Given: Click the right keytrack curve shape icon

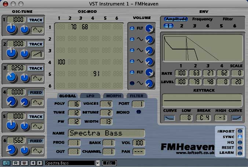Looking at the screenshot, I should point(237,118).
